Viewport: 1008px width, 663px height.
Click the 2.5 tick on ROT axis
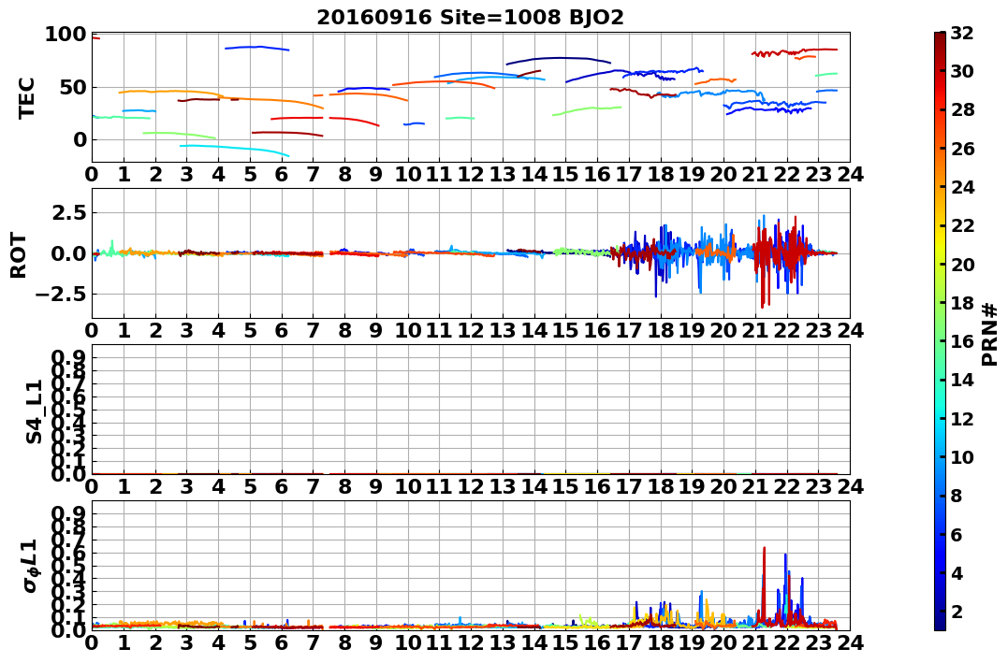(68, 212)
